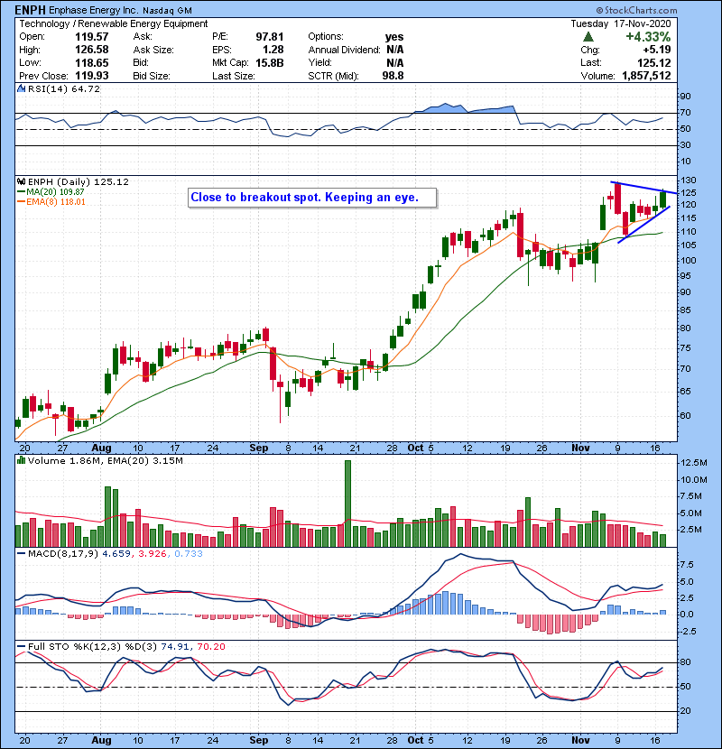The image size is (722, 749).
Task: Click the 130 price level on the right axis
Action: click(688, 180)
